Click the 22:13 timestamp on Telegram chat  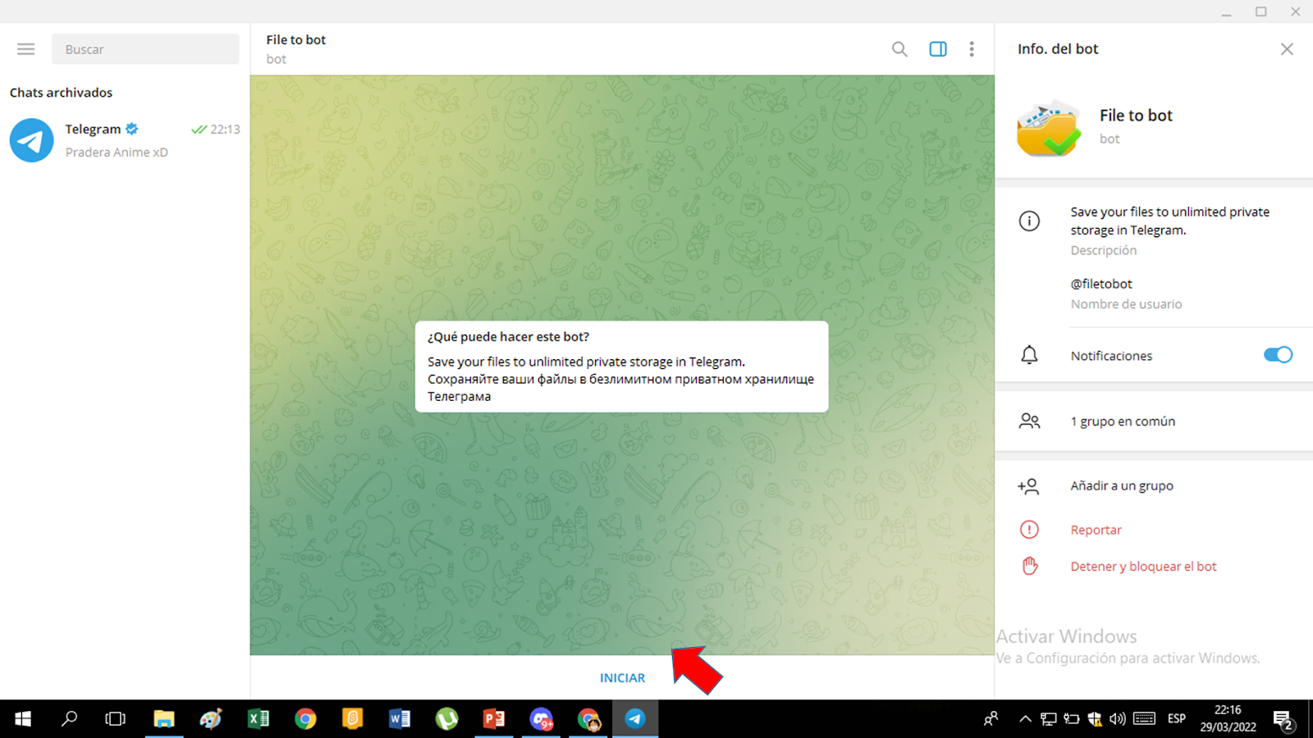(x=225, y=130)
